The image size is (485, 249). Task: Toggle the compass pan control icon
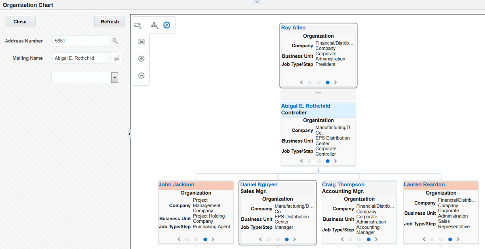coord(167,25)
